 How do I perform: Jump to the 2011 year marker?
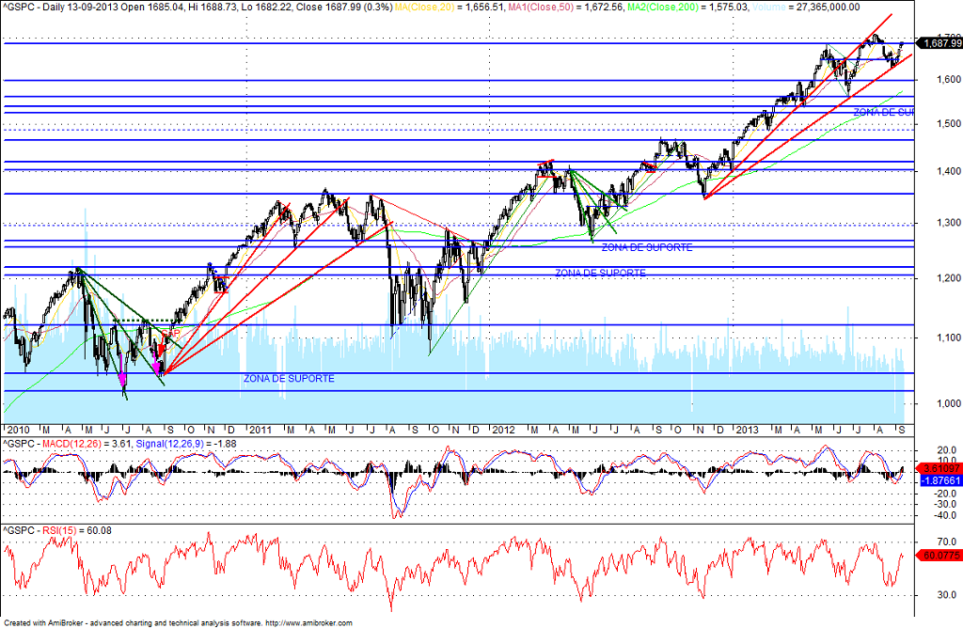(260, 430)
